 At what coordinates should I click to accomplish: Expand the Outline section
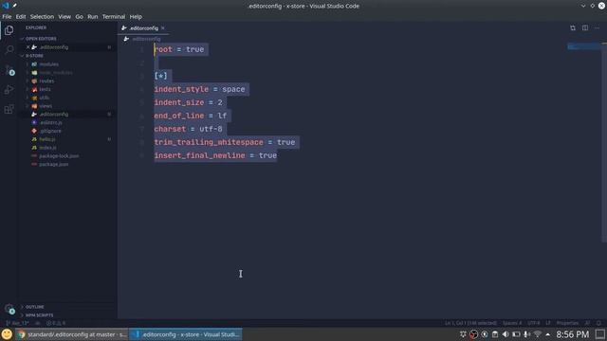point(34,307)
